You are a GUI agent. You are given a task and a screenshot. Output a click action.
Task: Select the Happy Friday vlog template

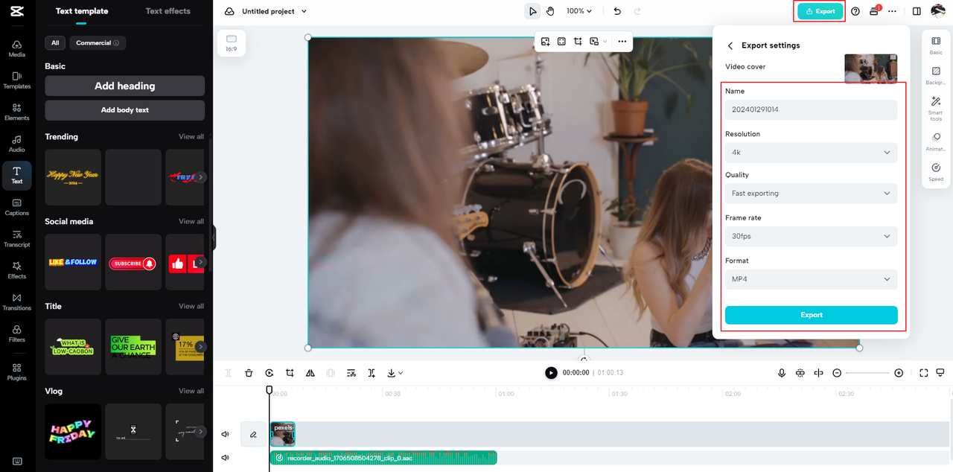73,432
